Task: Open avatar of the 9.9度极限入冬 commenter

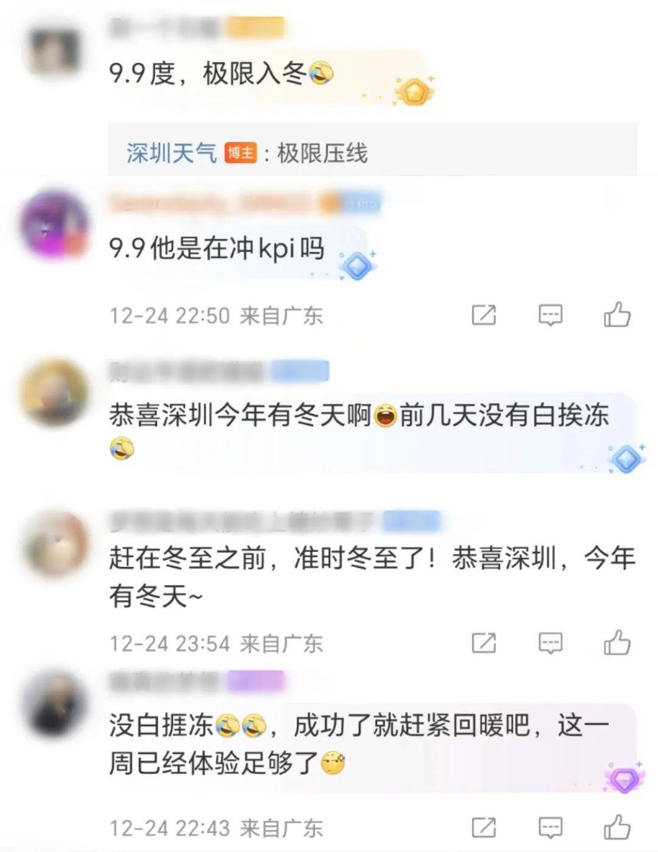Action: [55, 50]
